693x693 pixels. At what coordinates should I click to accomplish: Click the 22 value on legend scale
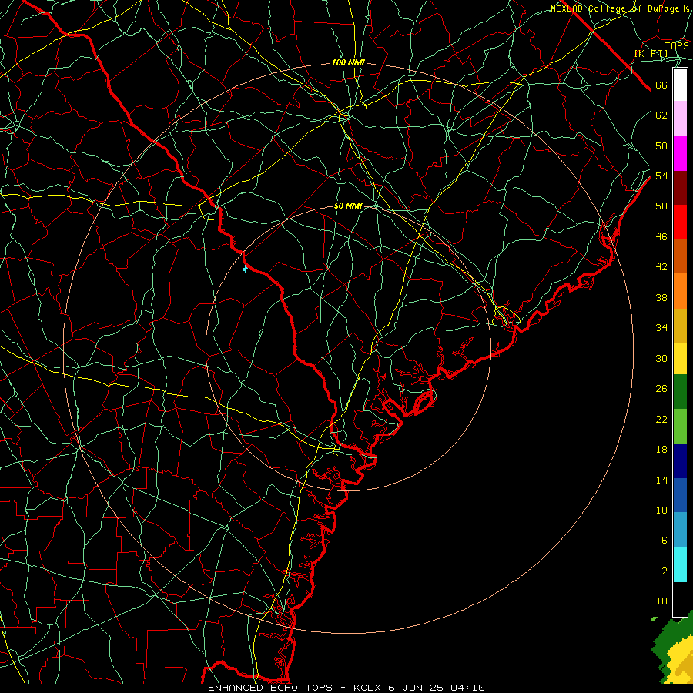[x=661, y=419]
